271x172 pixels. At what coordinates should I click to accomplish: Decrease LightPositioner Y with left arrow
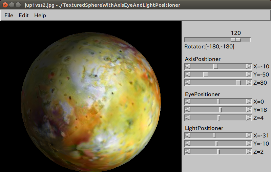pyautogui.click(x=188, y=144)
